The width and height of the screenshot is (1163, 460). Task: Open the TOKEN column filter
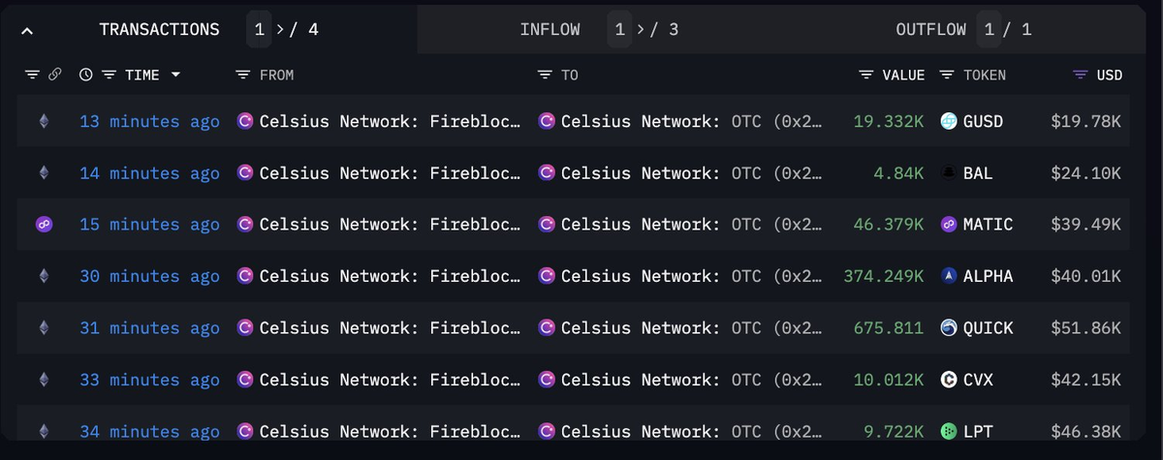point(947,75)
